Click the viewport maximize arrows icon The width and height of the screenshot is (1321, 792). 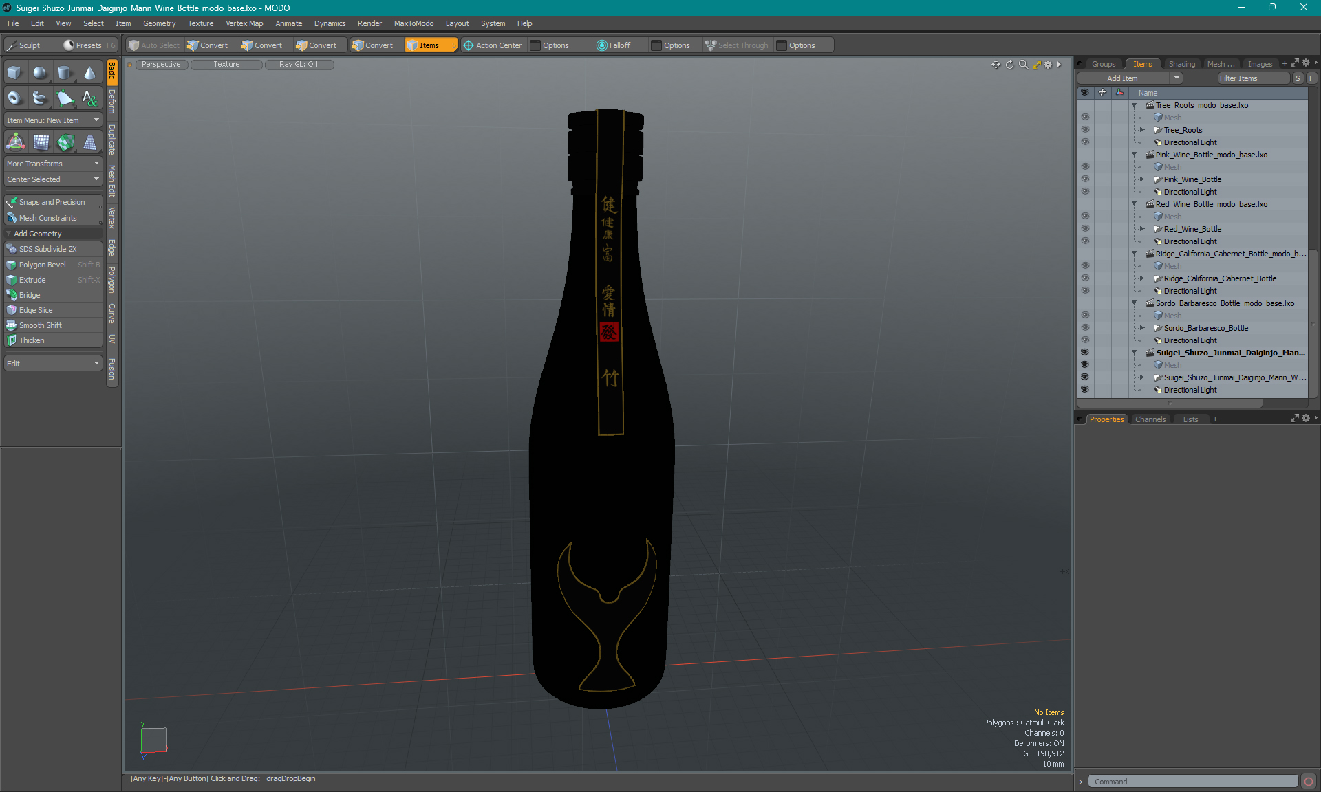[1036, 65]
